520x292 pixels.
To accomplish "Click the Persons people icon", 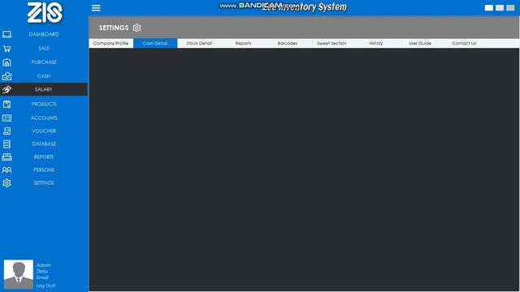I will point(6,170).
